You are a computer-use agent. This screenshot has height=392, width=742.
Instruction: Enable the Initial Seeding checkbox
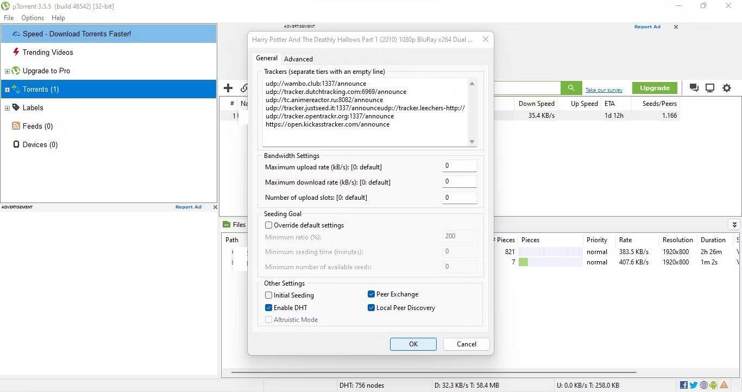pyautogui.click(x=268, y=295)
